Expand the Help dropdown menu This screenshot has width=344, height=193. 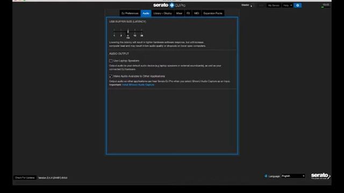(x=288, y=5)
